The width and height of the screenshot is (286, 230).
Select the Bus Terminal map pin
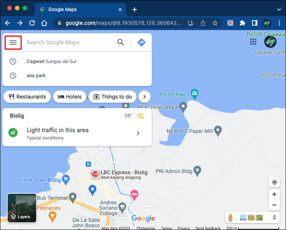tap(73, 198)
